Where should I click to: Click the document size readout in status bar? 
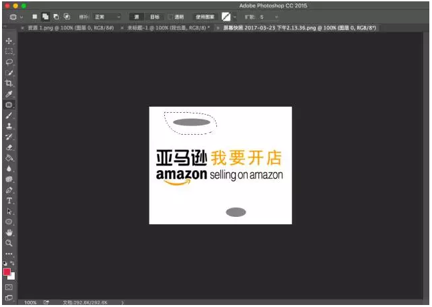[x=85, y=302]
